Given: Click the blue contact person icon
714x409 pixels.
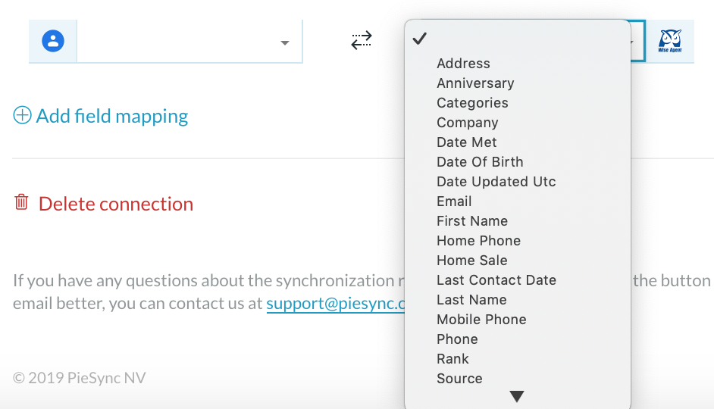Looking at the screenshot, I should click(53, 41).
